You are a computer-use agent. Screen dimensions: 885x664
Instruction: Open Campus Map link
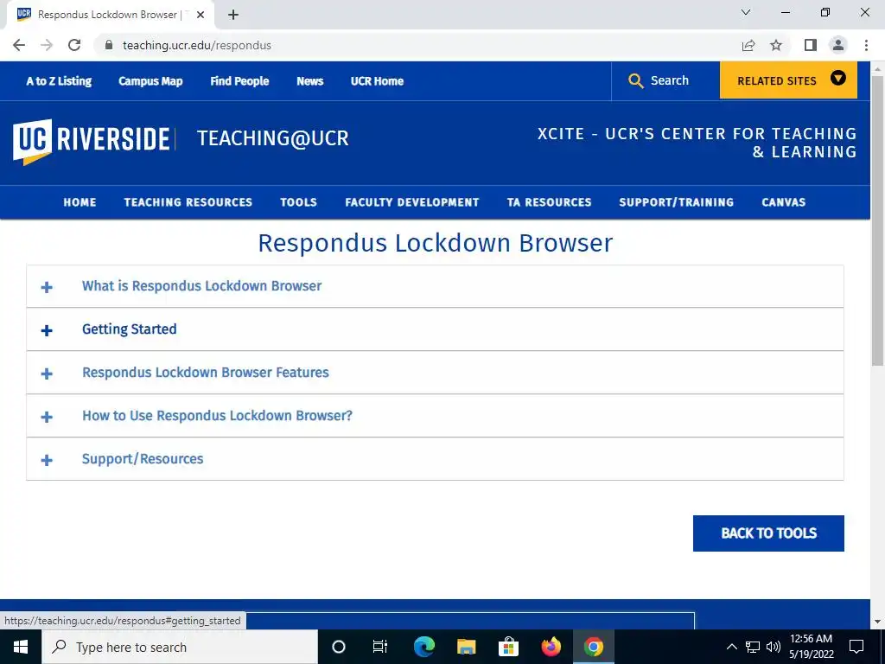tap(150, 80)
